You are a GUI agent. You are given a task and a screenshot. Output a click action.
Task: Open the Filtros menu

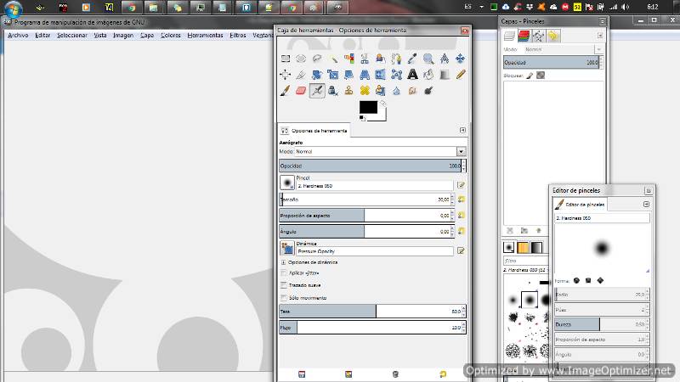point(238,35)
